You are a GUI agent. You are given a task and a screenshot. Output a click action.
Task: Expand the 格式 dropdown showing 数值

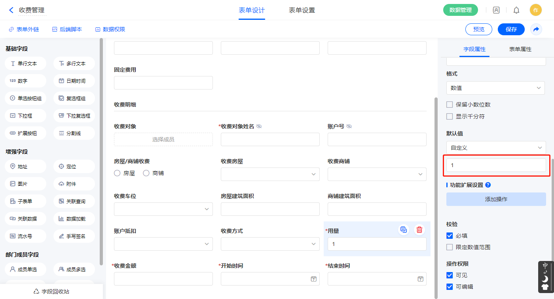tap(495, 88)
